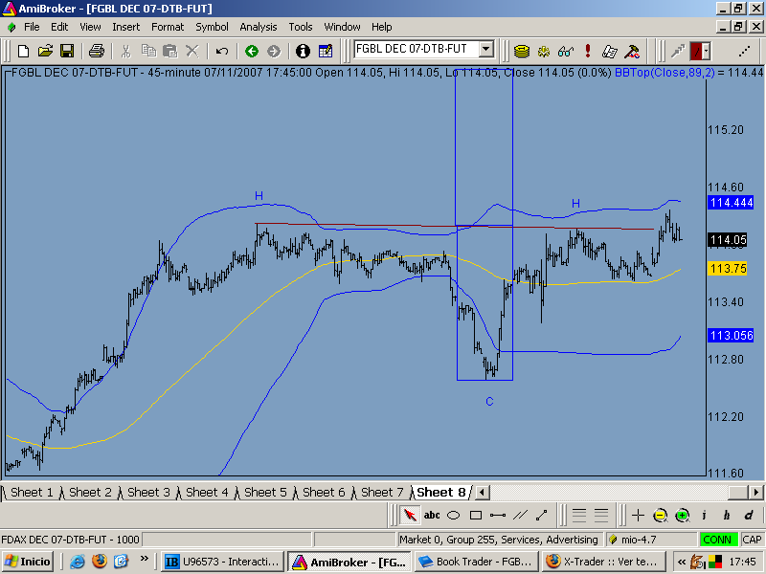Open the Analysis menu
Screen dimensions: 766x574
click(259, 27)
